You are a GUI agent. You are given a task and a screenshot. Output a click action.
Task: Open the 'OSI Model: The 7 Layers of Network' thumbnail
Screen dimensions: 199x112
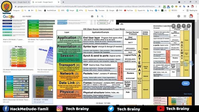click(41, 29)
